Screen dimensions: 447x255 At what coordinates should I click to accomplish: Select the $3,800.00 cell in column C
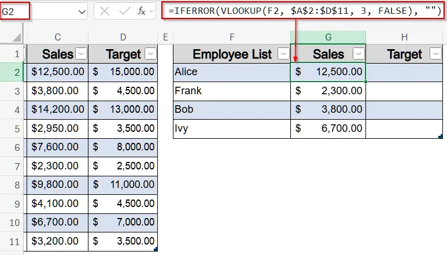(x=58, y=91)
